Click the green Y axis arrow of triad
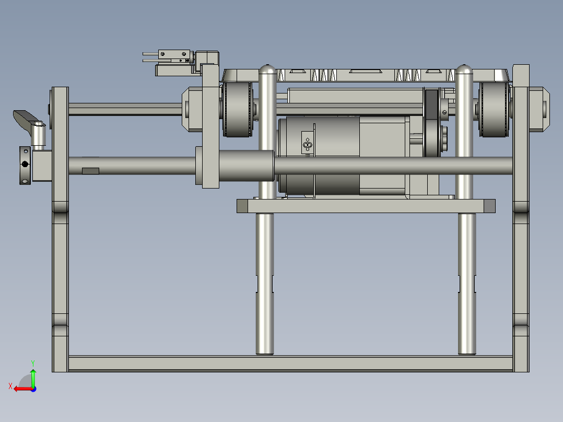 pyautogui.click(x=33, y=377)
